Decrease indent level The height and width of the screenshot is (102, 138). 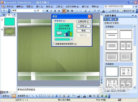point(94,11)
